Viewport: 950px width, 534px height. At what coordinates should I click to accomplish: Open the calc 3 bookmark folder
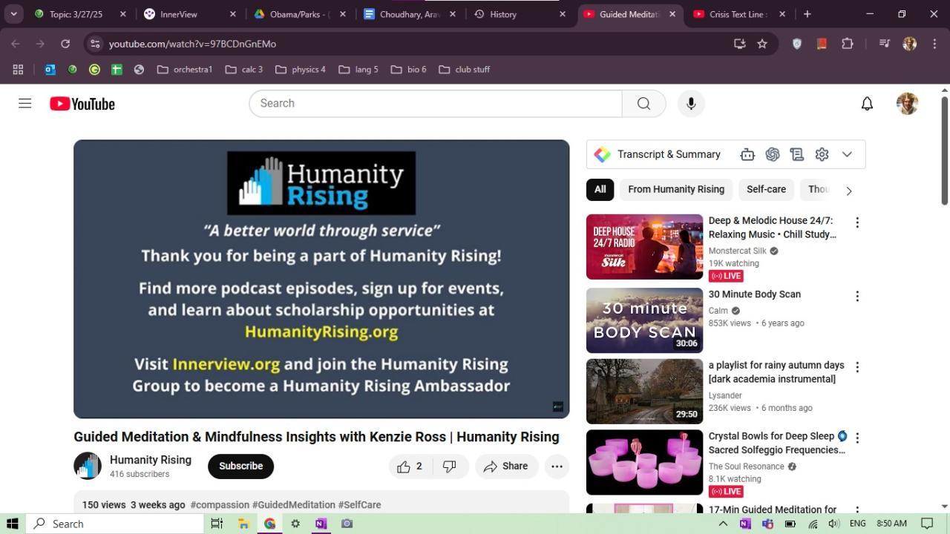click(244, 70)
